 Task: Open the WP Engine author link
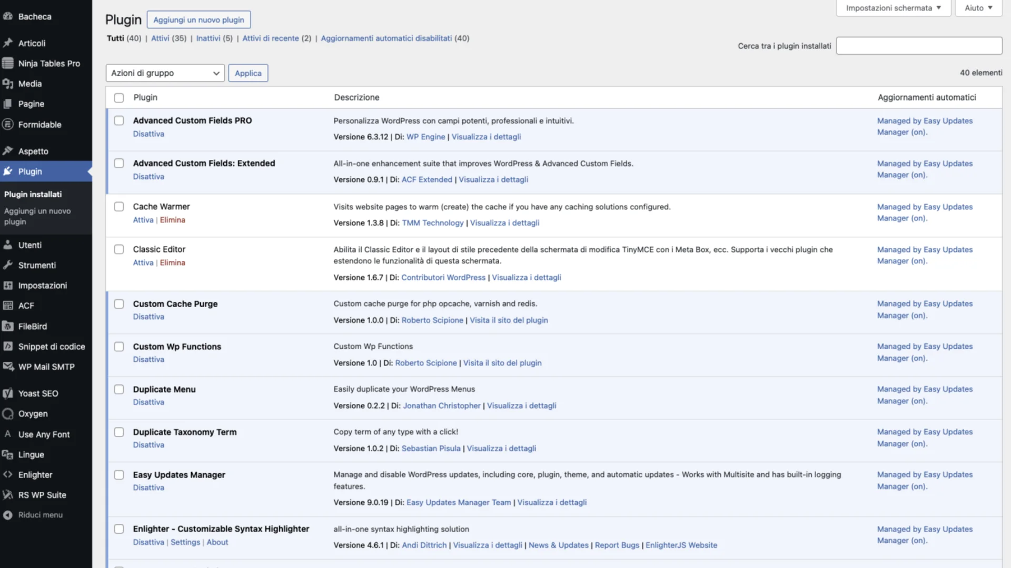tap(426, 137)
